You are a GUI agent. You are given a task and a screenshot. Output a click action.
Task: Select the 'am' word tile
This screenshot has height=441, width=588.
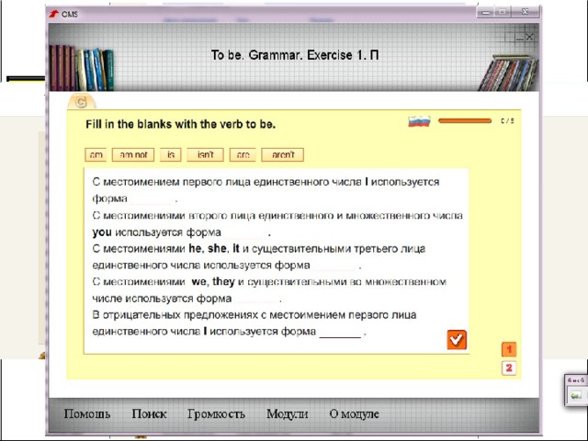click(x=96, y=154)
